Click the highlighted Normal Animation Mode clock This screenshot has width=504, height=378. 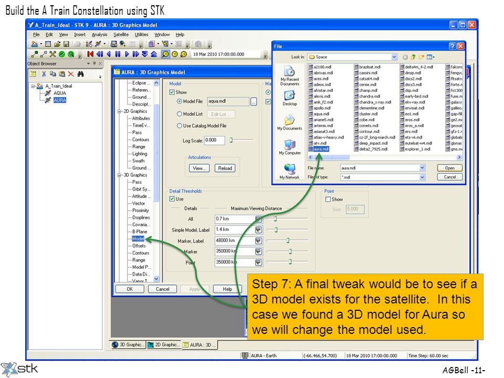(x=165, y=54)
